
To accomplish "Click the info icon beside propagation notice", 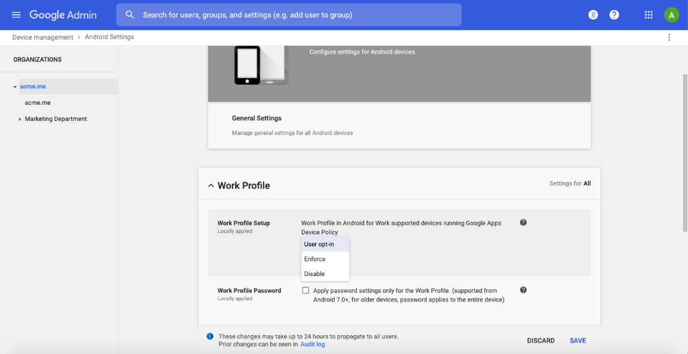I will (x=210, y=337).
